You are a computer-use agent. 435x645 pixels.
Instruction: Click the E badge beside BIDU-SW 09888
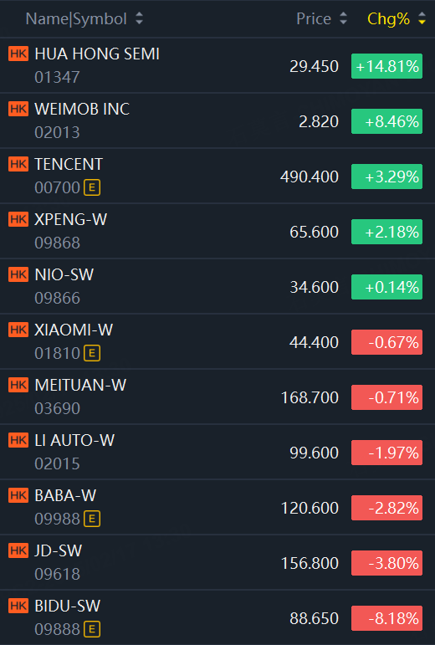click(x=92, y=629)
